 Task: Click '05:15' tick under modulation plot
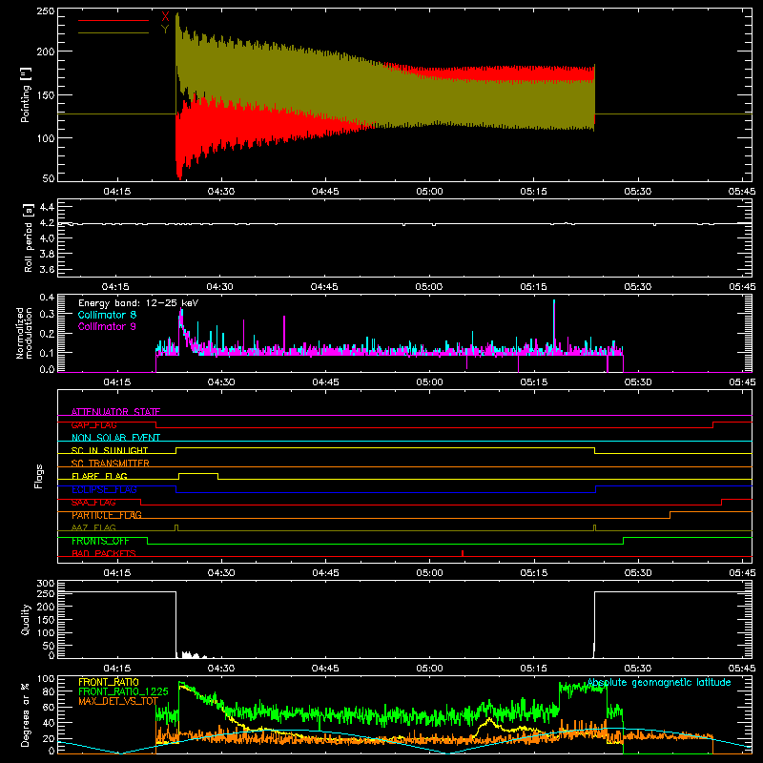(x=533, y=382)
